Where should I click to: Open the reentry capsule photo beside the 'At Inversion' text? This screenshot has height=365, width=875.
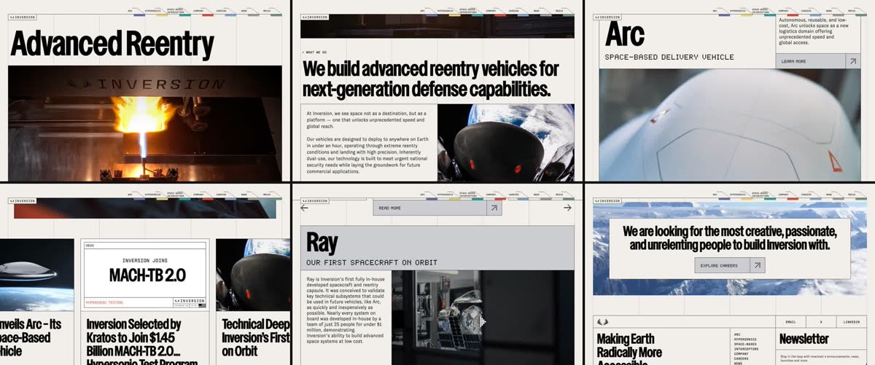point(506,143)
